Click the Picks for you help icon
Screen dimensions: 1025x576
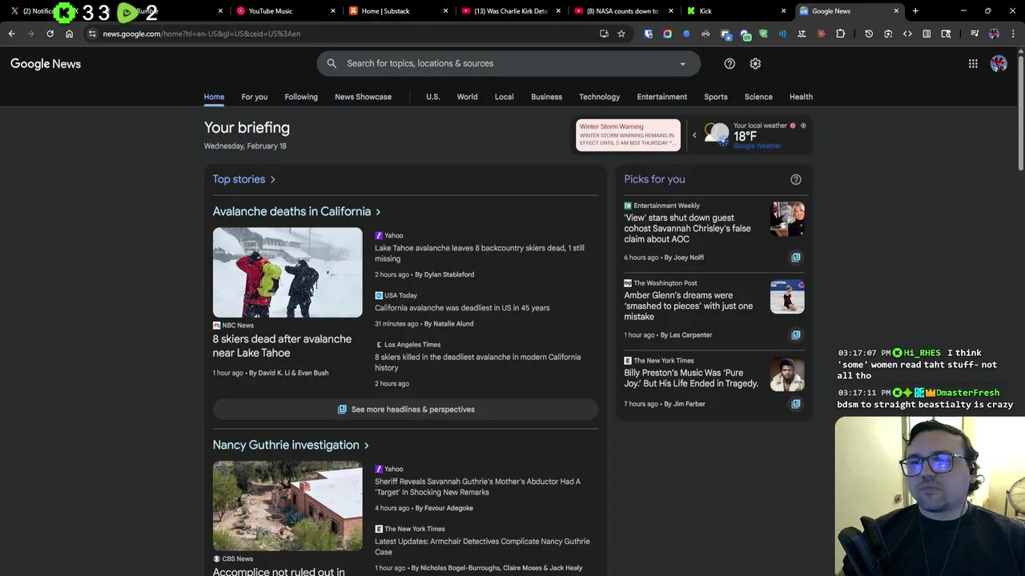(795, 179)
